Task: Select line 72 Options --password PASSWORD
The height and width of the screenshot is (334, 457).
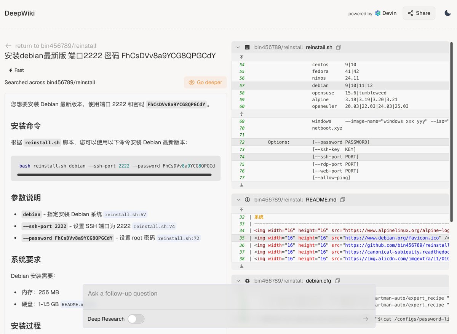Action: [340, 142]
